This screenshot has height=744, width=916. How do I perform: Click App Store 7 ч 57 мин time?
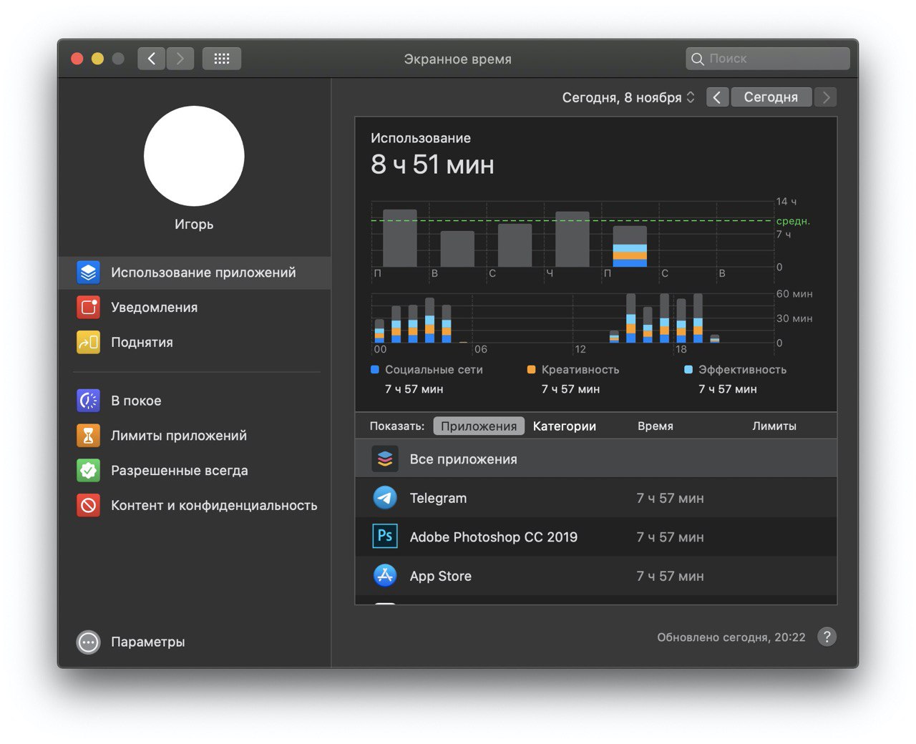point(671,576)
